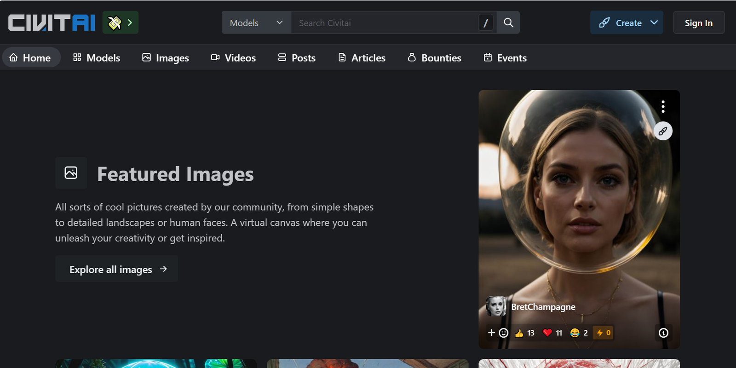Click Explore all images button

pyautogui.click(x=116, y=269)
